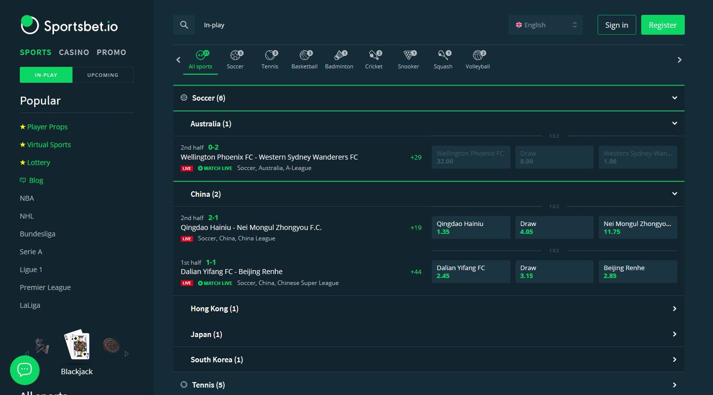Expand the Hong Kong (1) group
The width and height of the screenshot is (713, 395).
(429, 308)
